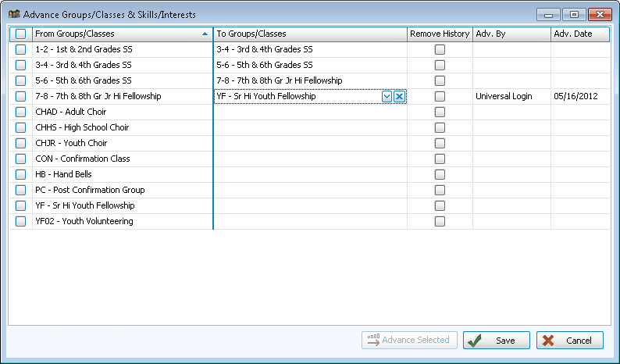Toggle the select-all checkbox in header
The image size is (620, 364).
click(20, 34)
